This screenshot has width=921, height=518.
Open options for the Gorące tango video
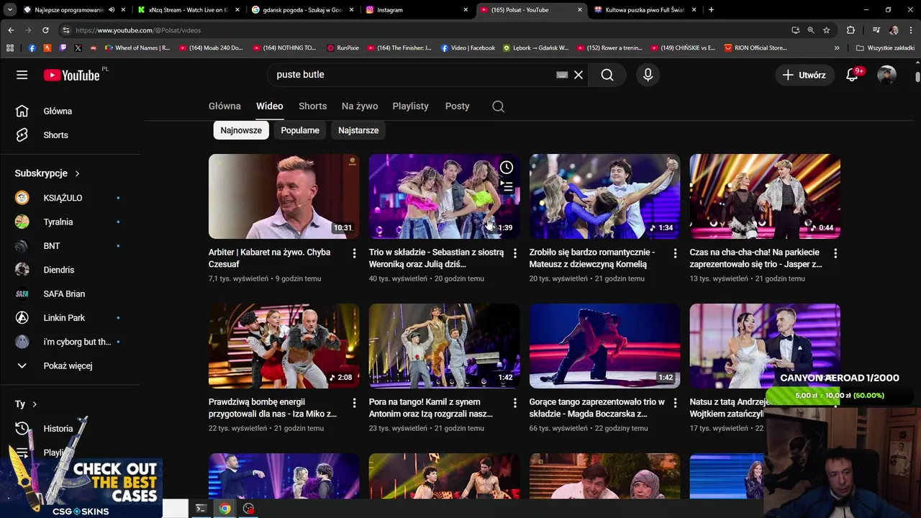675,403
